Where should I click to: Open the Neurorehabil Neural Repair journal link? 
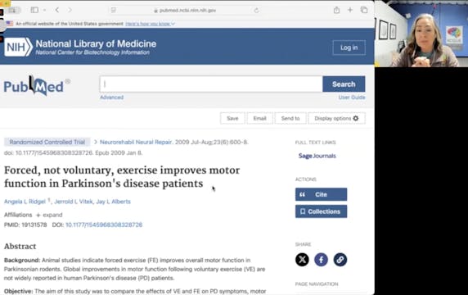point(136,142)
